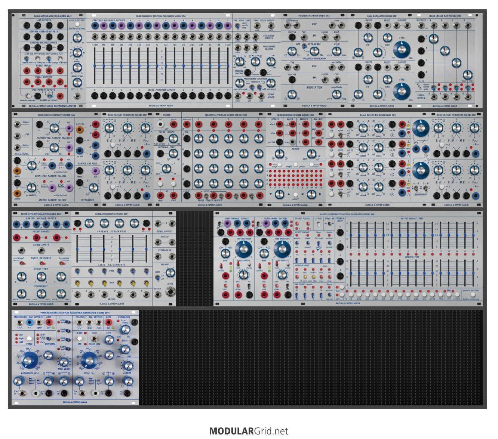Set the >10K band slider on Spectral Processor
Viewport: 498px width, 439px height.
[228, 66]
